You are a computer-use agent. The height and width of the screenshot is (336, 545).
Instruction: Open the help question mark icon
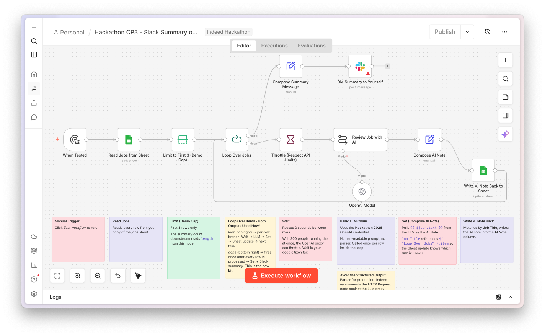34,279
